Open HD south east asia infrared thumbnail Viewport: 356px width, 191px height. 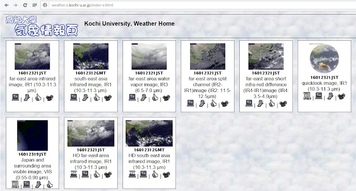[x=149, y=133]
